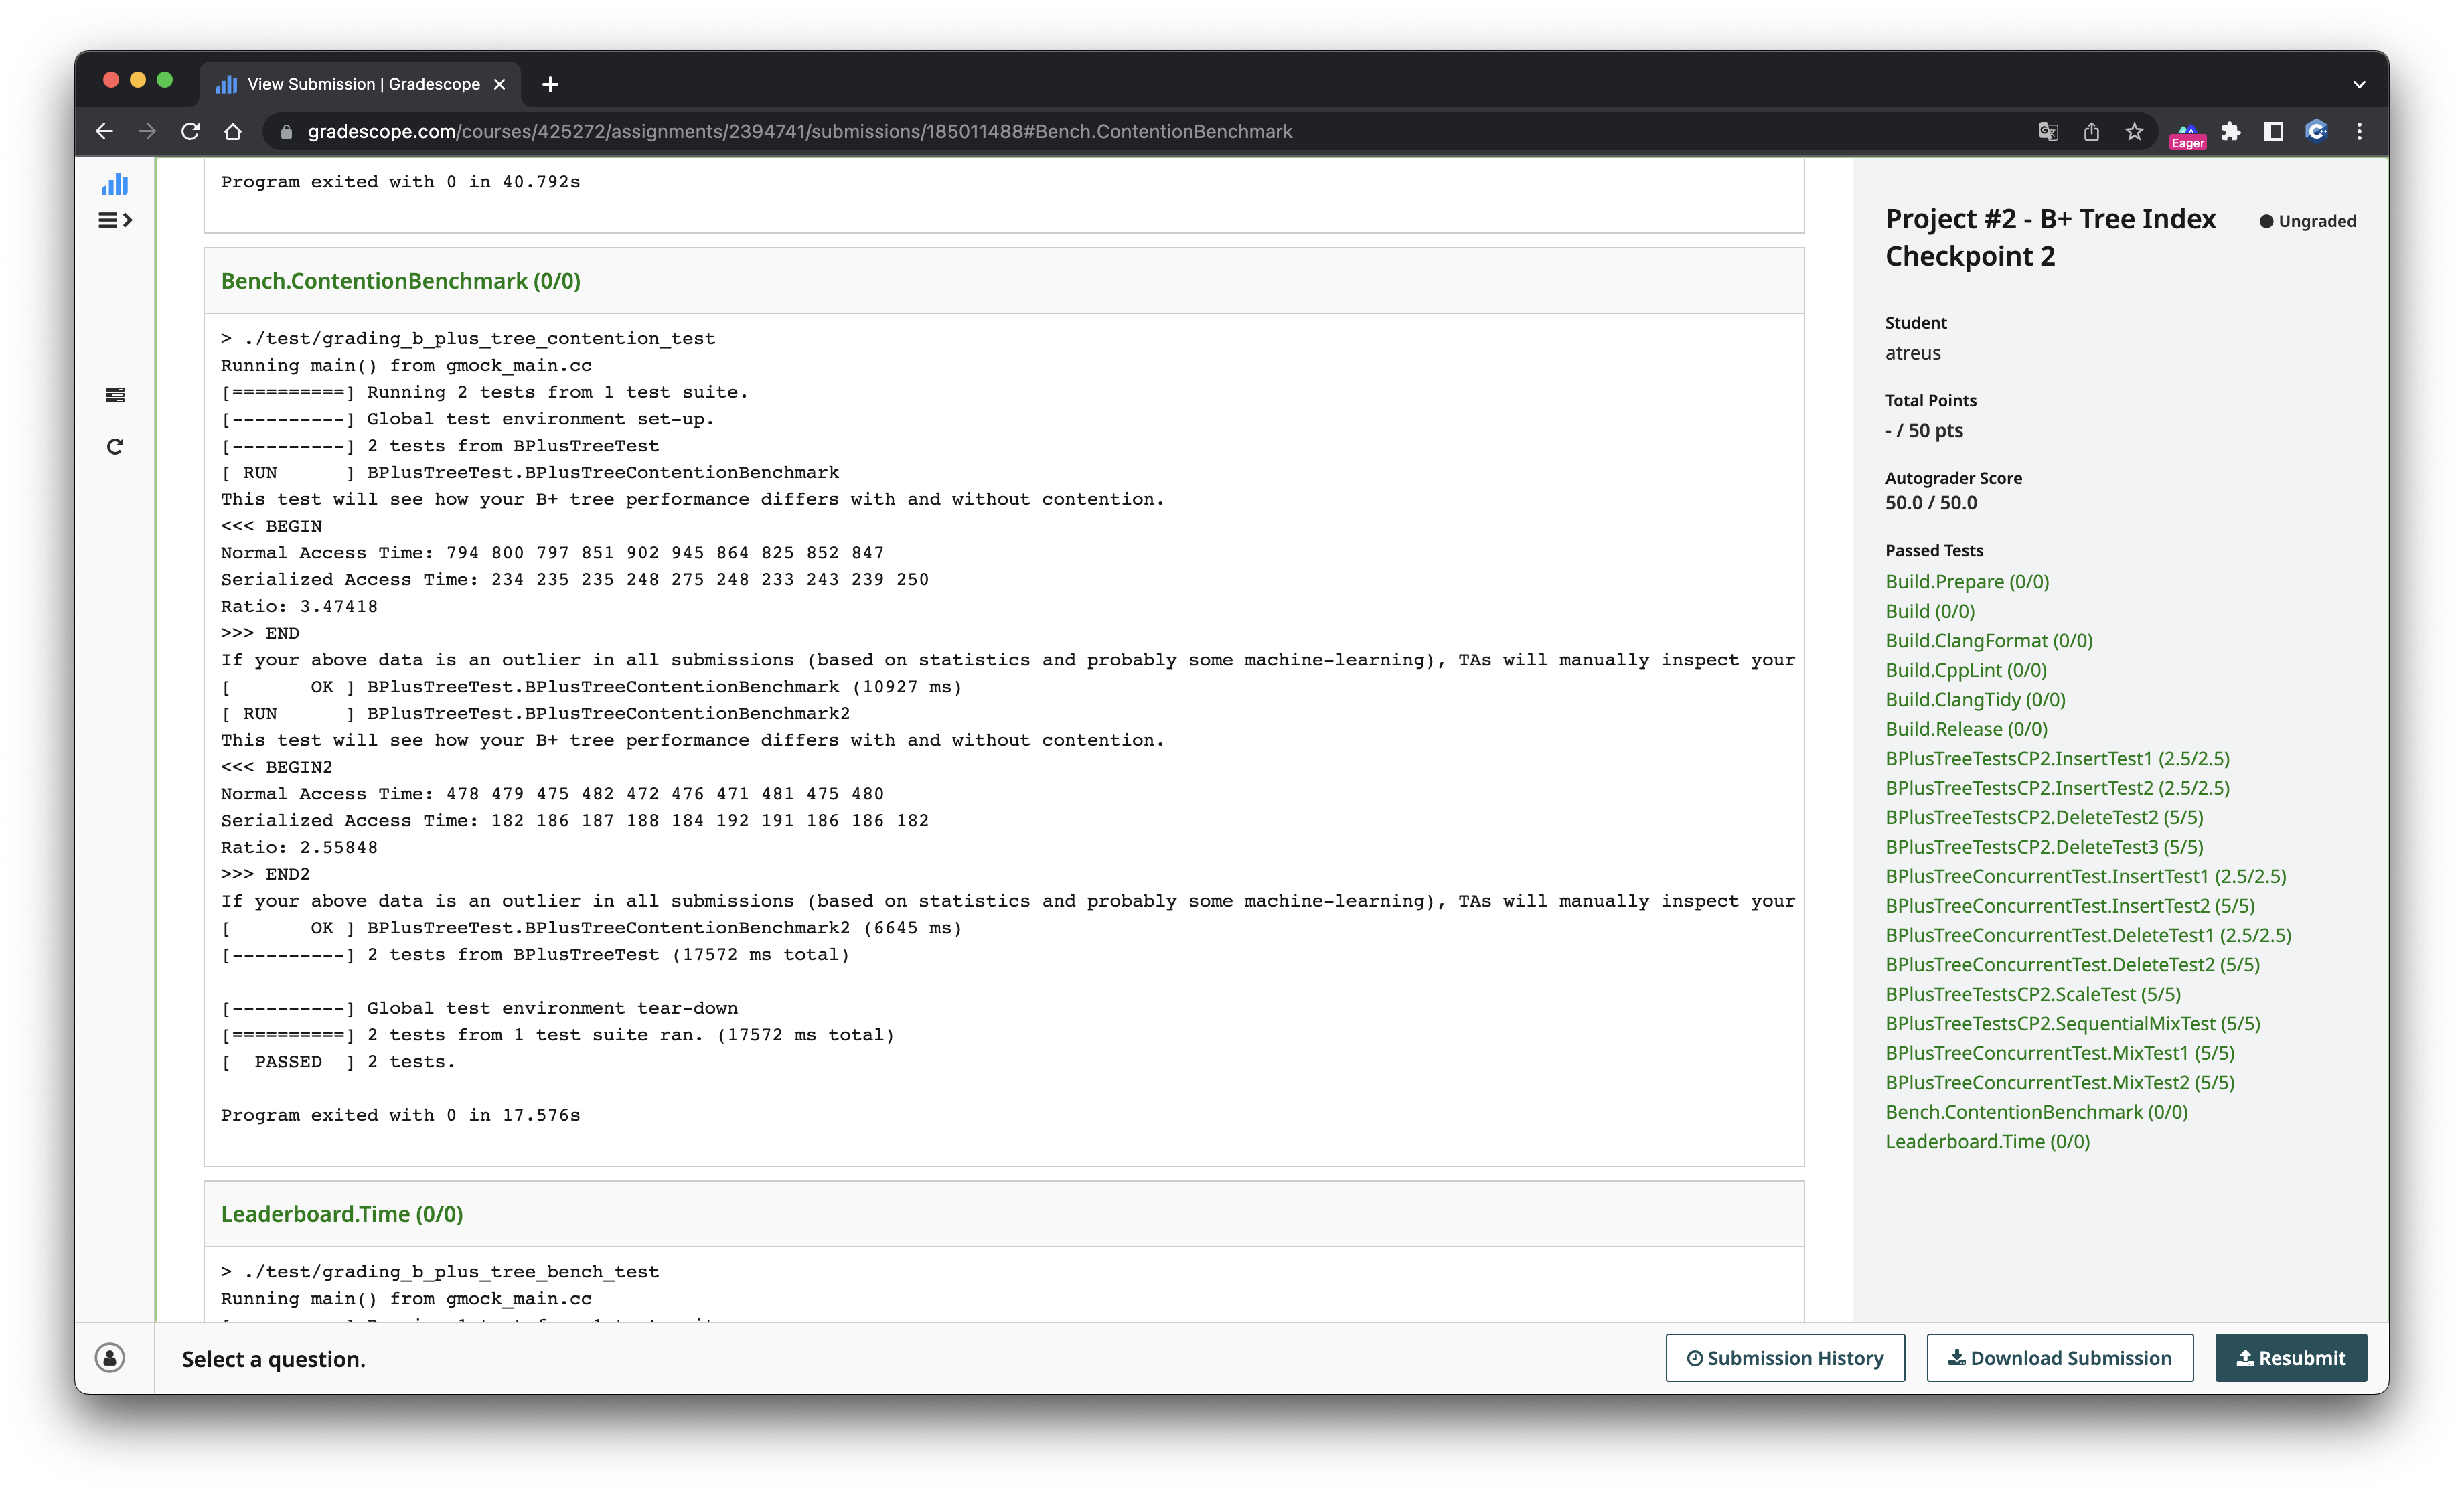Click the Google Translate icon
The width and height of the screenshot is (2464, 1493).
click(2048, 131)
